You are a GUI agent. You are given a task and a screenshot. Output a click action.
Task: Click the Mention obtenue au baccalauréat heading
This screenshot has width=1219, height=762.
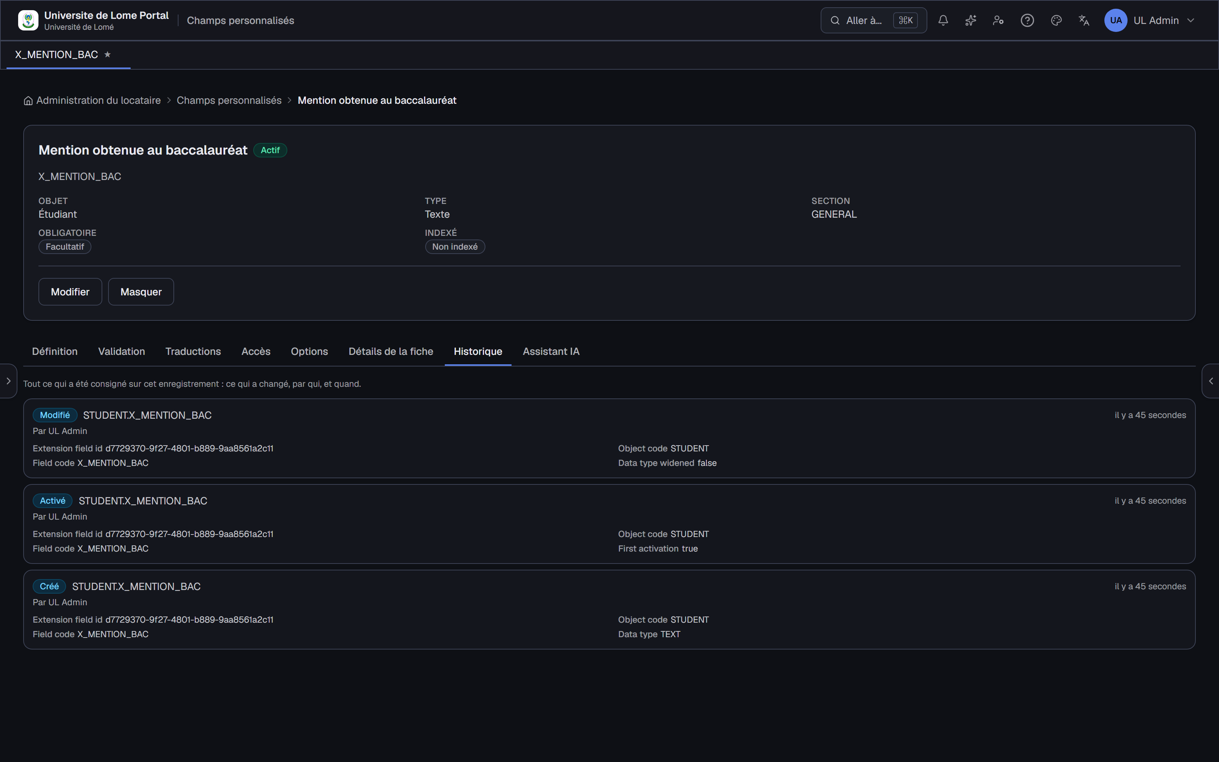143,150
